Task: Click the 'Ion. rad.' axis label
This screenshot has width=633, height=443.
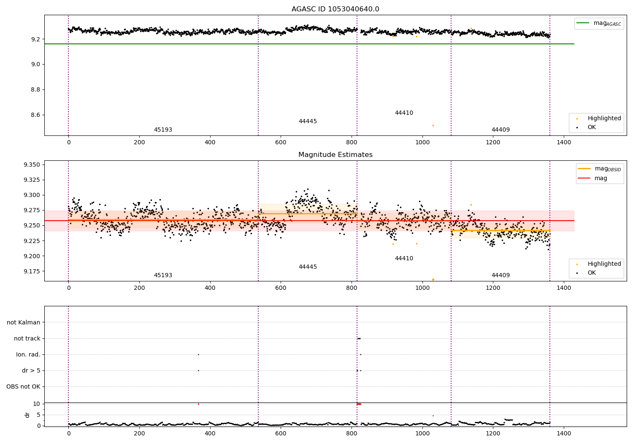Action: click(x=28, y=355)
